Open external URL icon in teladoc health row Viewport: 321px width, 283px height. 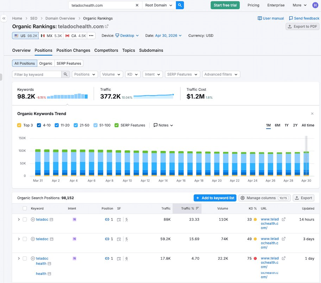(284, 258)
